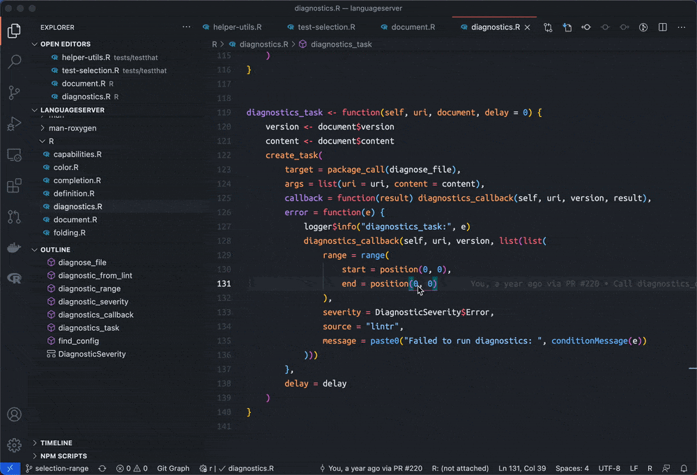Jump to diagnostics_callback in outline
The height and width of the screenshot is (475, 697).
(95, 315)
